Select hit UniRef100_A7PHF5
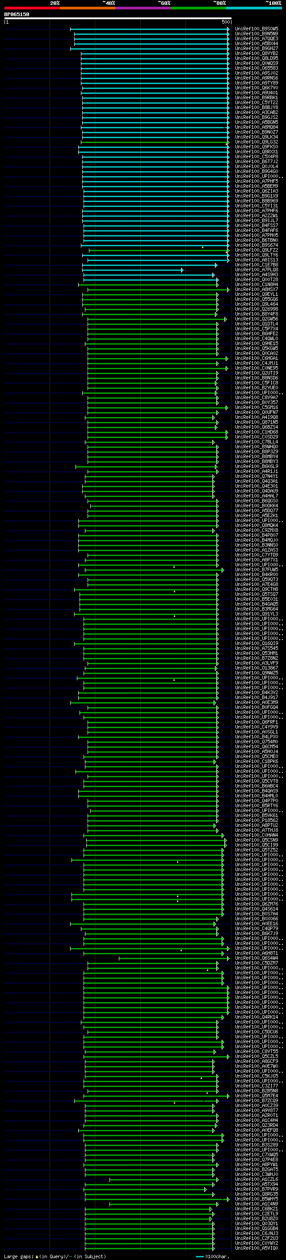This screenshot has width=286, height=1260. 257,181
